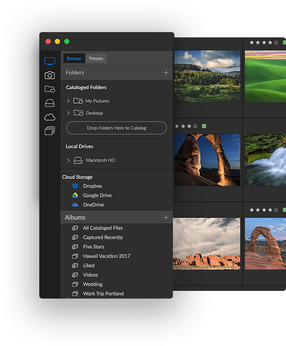Select the forest hillside landscape thumbnail
This screenshot has height=346, width=286.
point(207,76)
